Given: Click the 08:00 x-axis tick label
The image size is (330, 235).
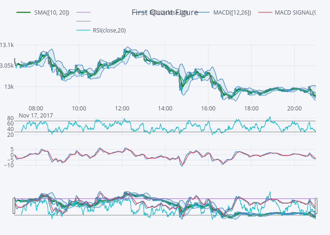Looking at the screenshot, I should click(x=36, y=109).
